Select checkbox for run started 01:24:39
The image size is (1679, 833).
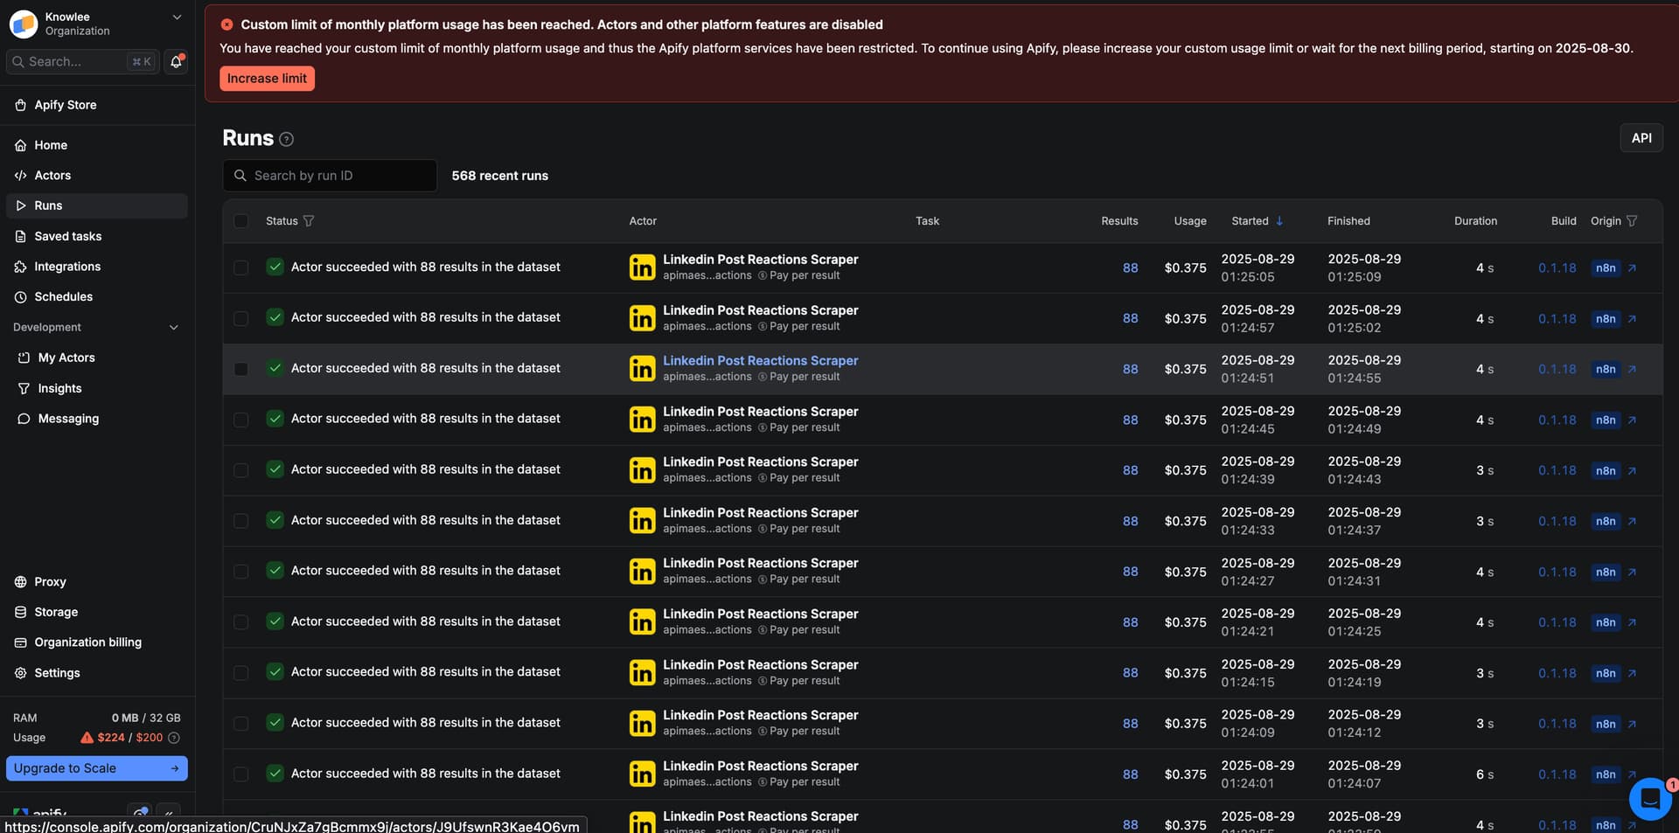click(240, 470)
